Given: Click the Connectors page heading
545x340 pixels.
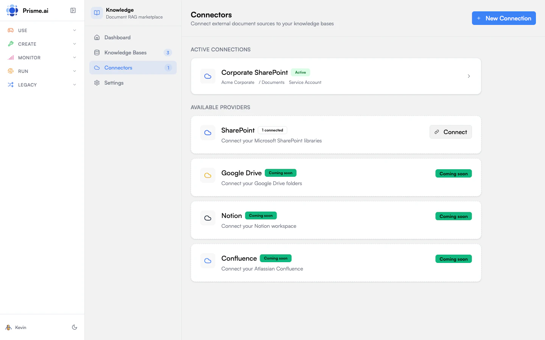Looking at the screenshot, I should coord(211,15).
